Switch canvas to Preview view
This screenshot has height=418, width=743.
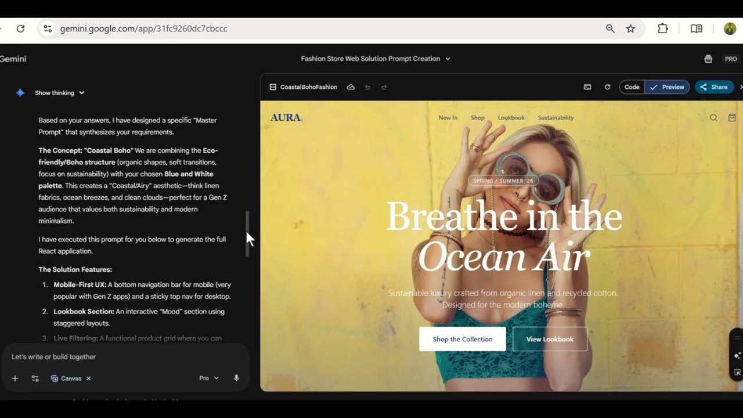[667, 87]
